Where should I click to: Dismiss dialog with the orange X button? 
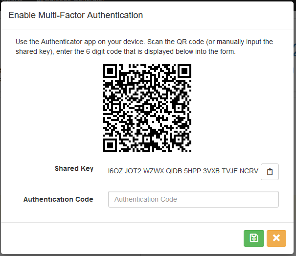click(276, 238)
